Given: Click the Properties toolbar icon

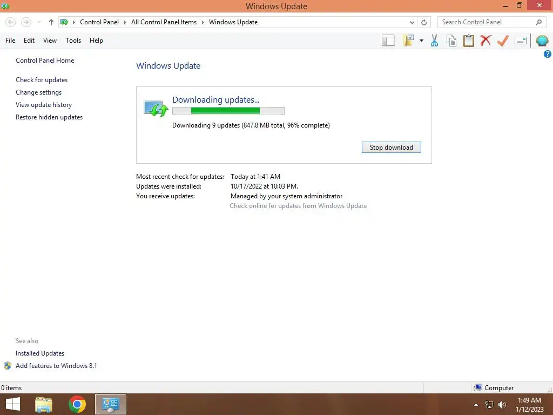Looking at the screenshot, I should coord(521,41).
